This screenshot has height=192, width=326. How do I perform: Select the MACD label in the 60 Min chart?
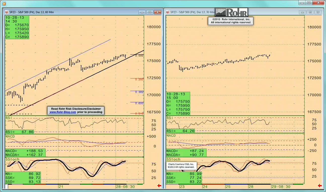tap(10, 136)
